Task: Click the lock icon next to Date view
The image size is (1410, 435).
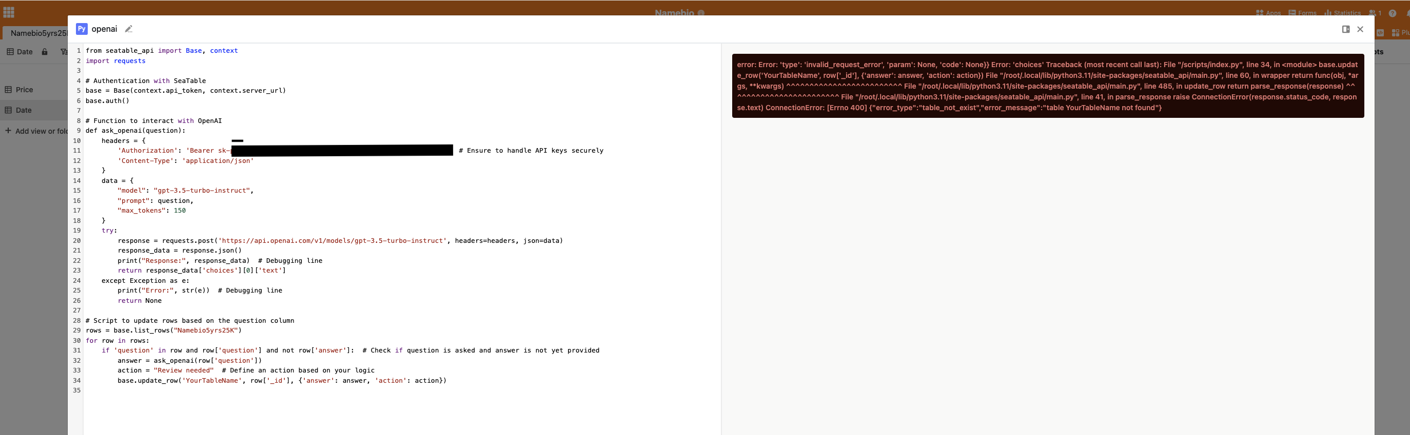Action: [x=45, y=52]
